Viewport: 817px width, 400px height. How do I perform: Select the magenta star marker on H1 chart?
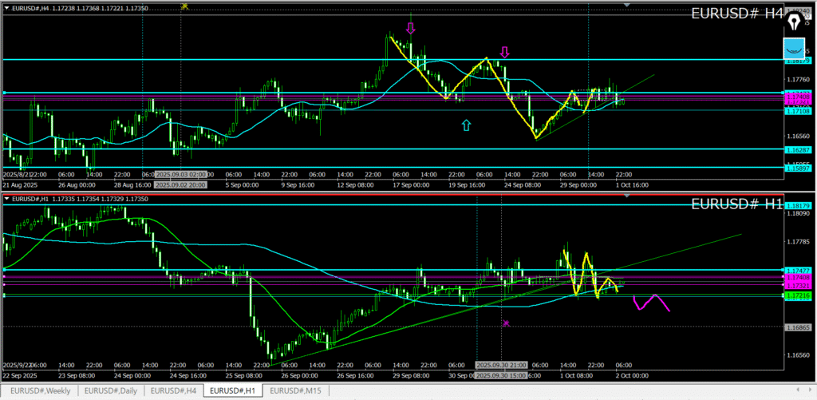tap(506, 323)
